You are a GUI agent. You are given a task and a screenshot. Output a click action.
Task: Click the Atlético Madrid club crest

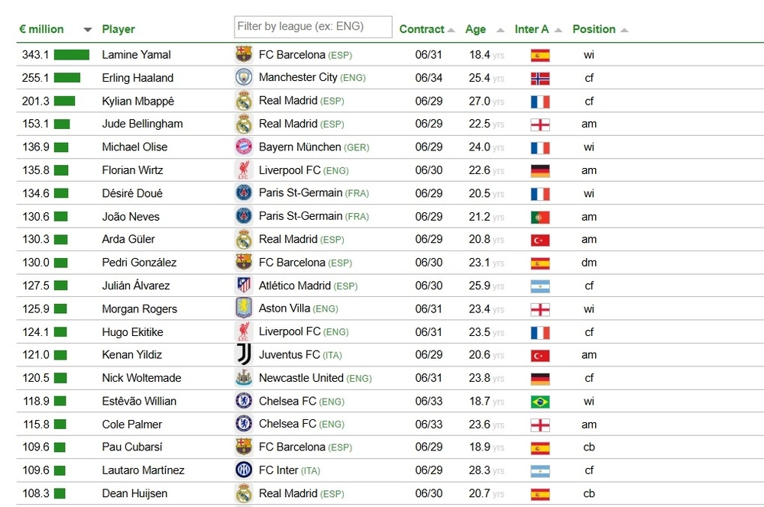point(244,286)
